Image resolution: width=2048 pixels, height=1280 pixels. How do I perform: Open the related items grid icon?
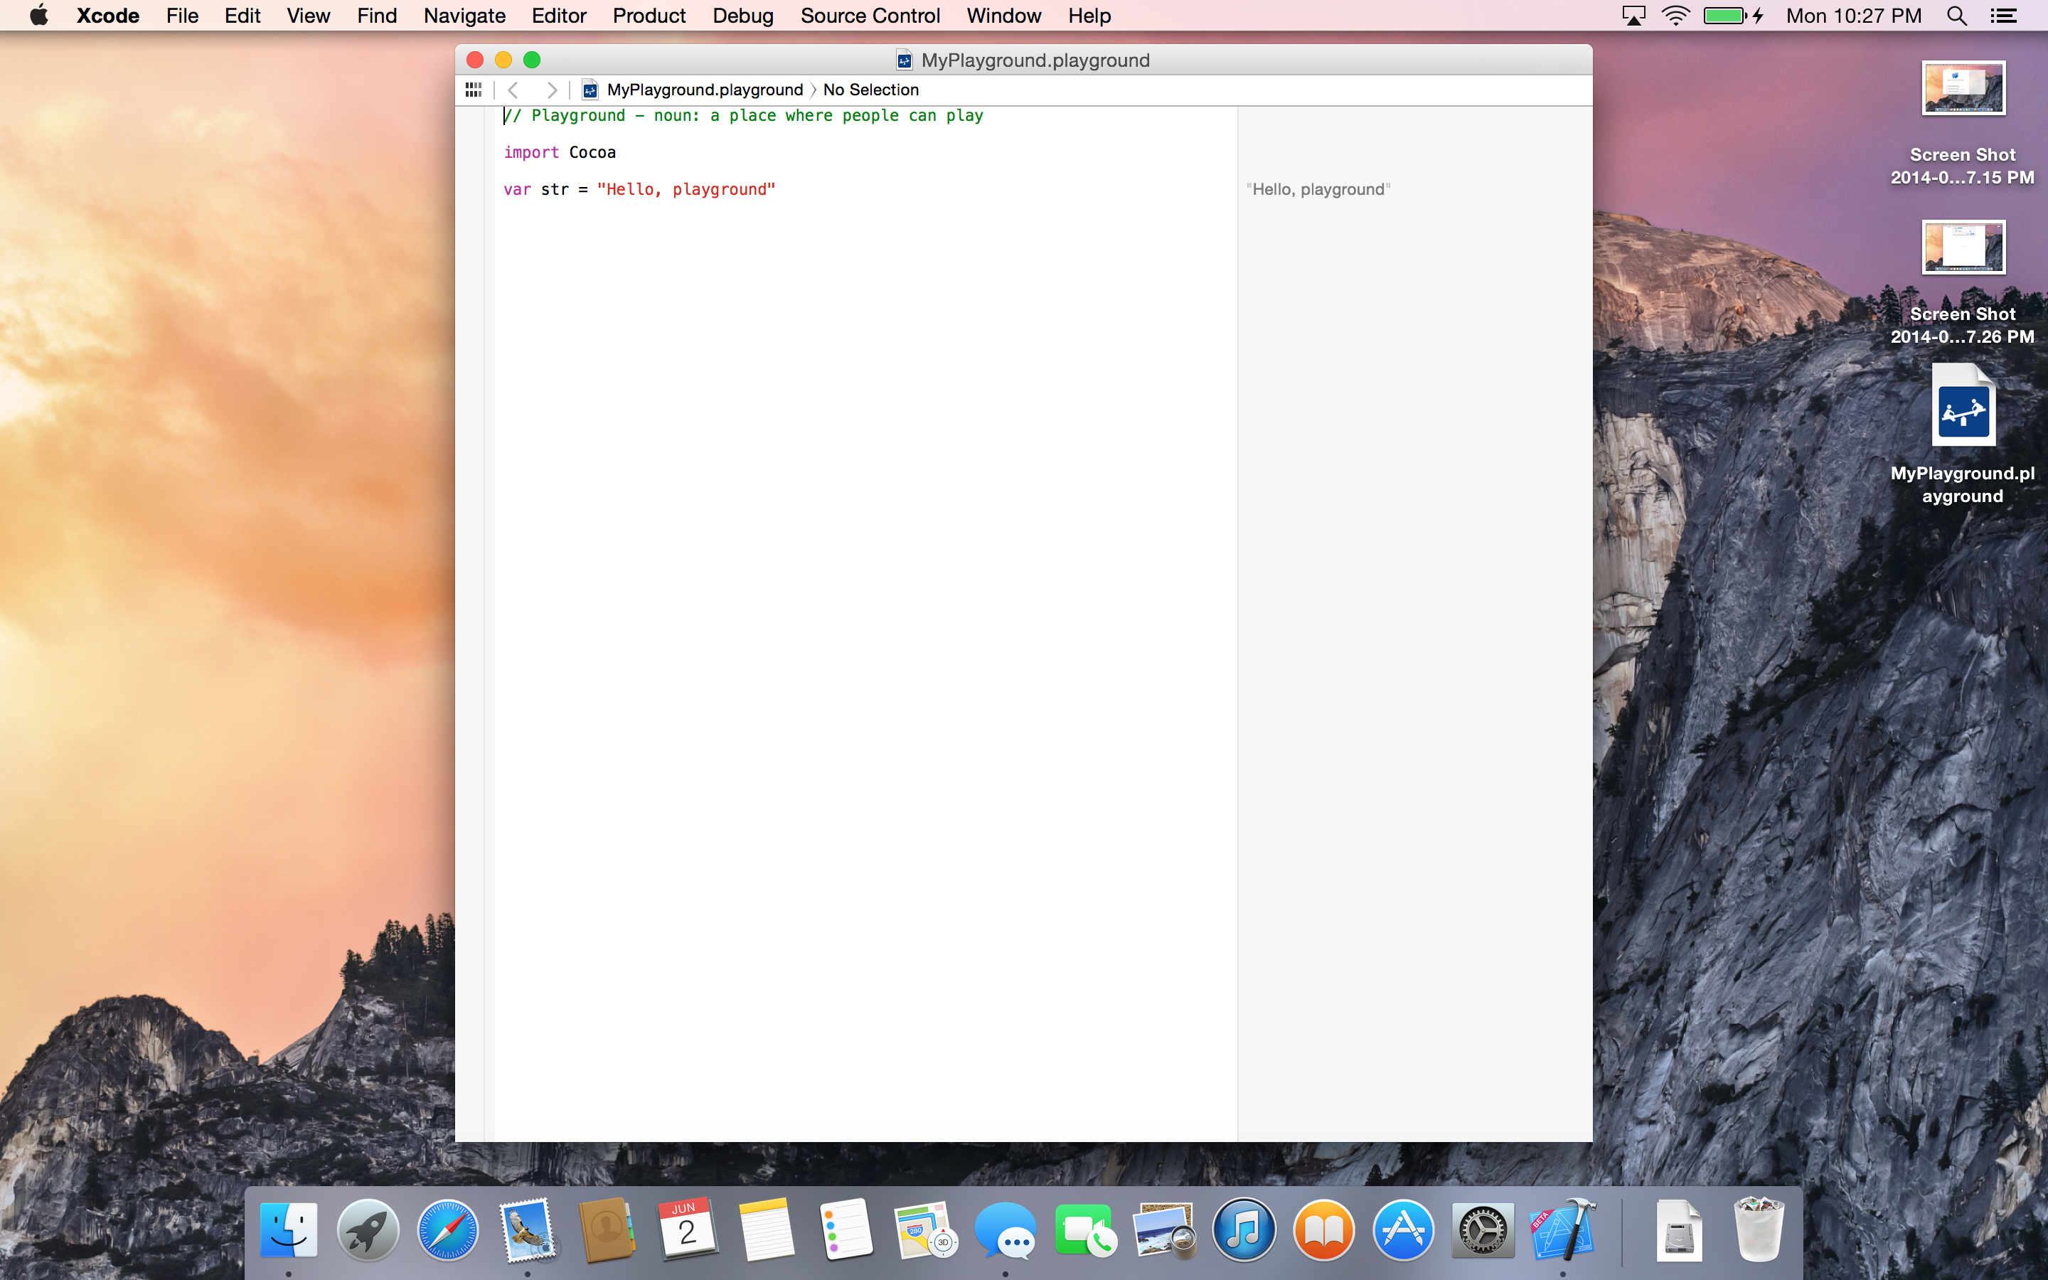click(473, 90)
